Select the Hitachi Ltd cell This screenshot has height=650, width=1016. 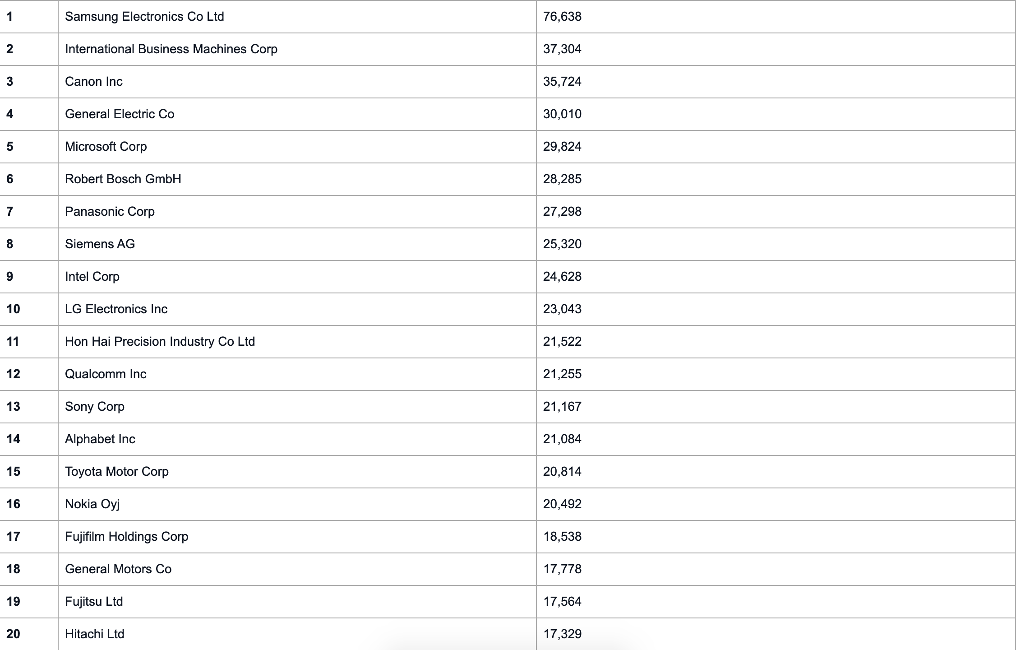94,634
